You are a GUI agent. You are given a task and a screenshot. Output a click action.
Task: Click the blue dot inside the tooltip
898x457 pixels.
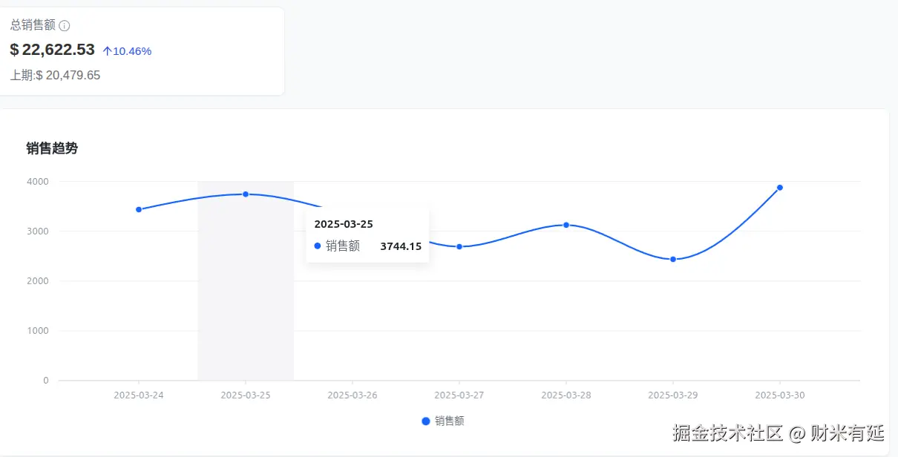pyautogui.click(x=318, y=246)
